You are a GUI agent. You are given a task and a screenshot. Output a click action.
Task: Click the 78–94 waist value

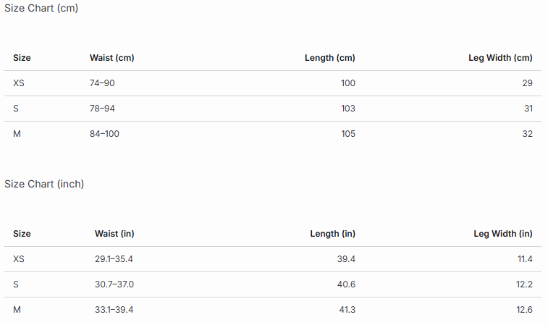[x=102, y=109]
